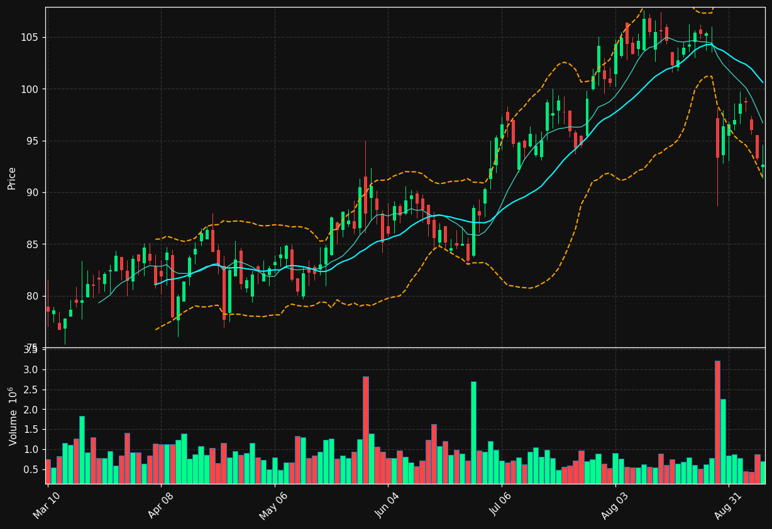Select the tallest green volume bar near 2.7

coord(473,433)
